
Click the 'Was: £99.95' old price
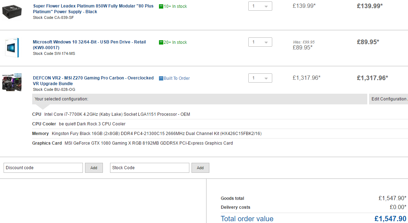[x=304, y=42]
